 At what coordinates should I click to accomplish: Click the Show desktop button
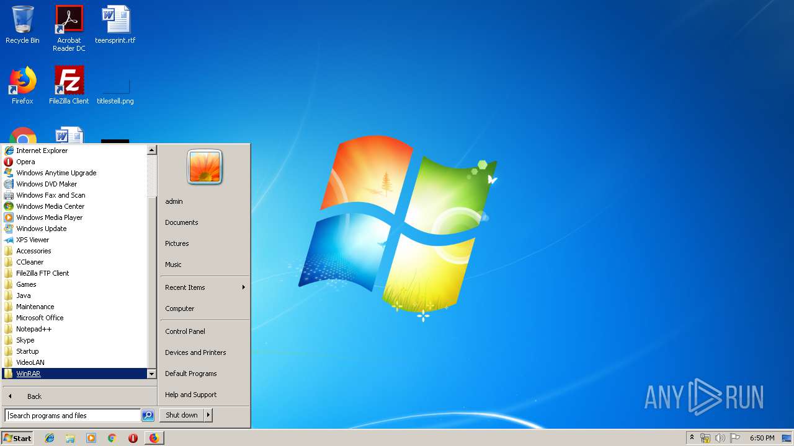(787, 438)
